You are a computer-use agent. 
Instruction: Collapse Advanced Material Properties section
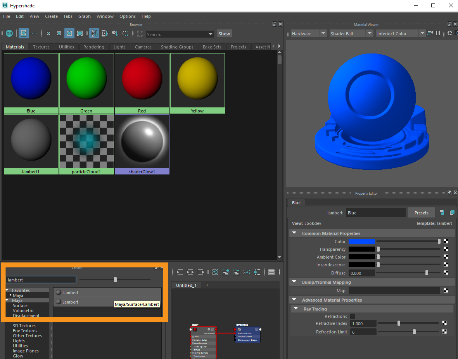(294, 300)
